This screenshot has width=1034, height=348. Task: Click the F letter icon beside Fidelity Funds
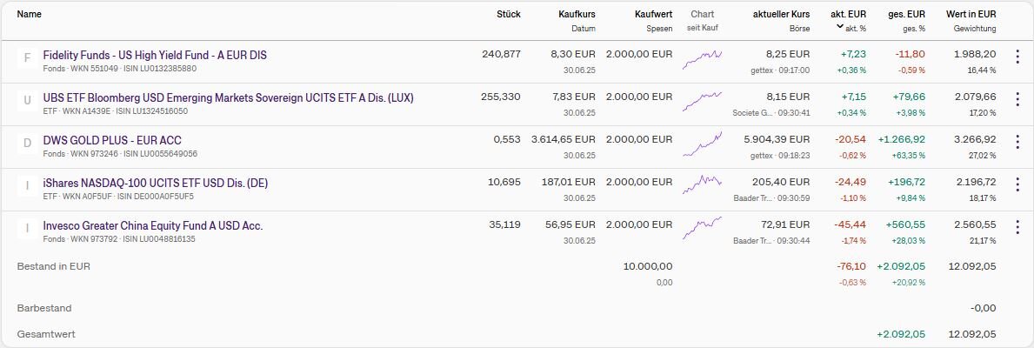(x=27, y=58)
